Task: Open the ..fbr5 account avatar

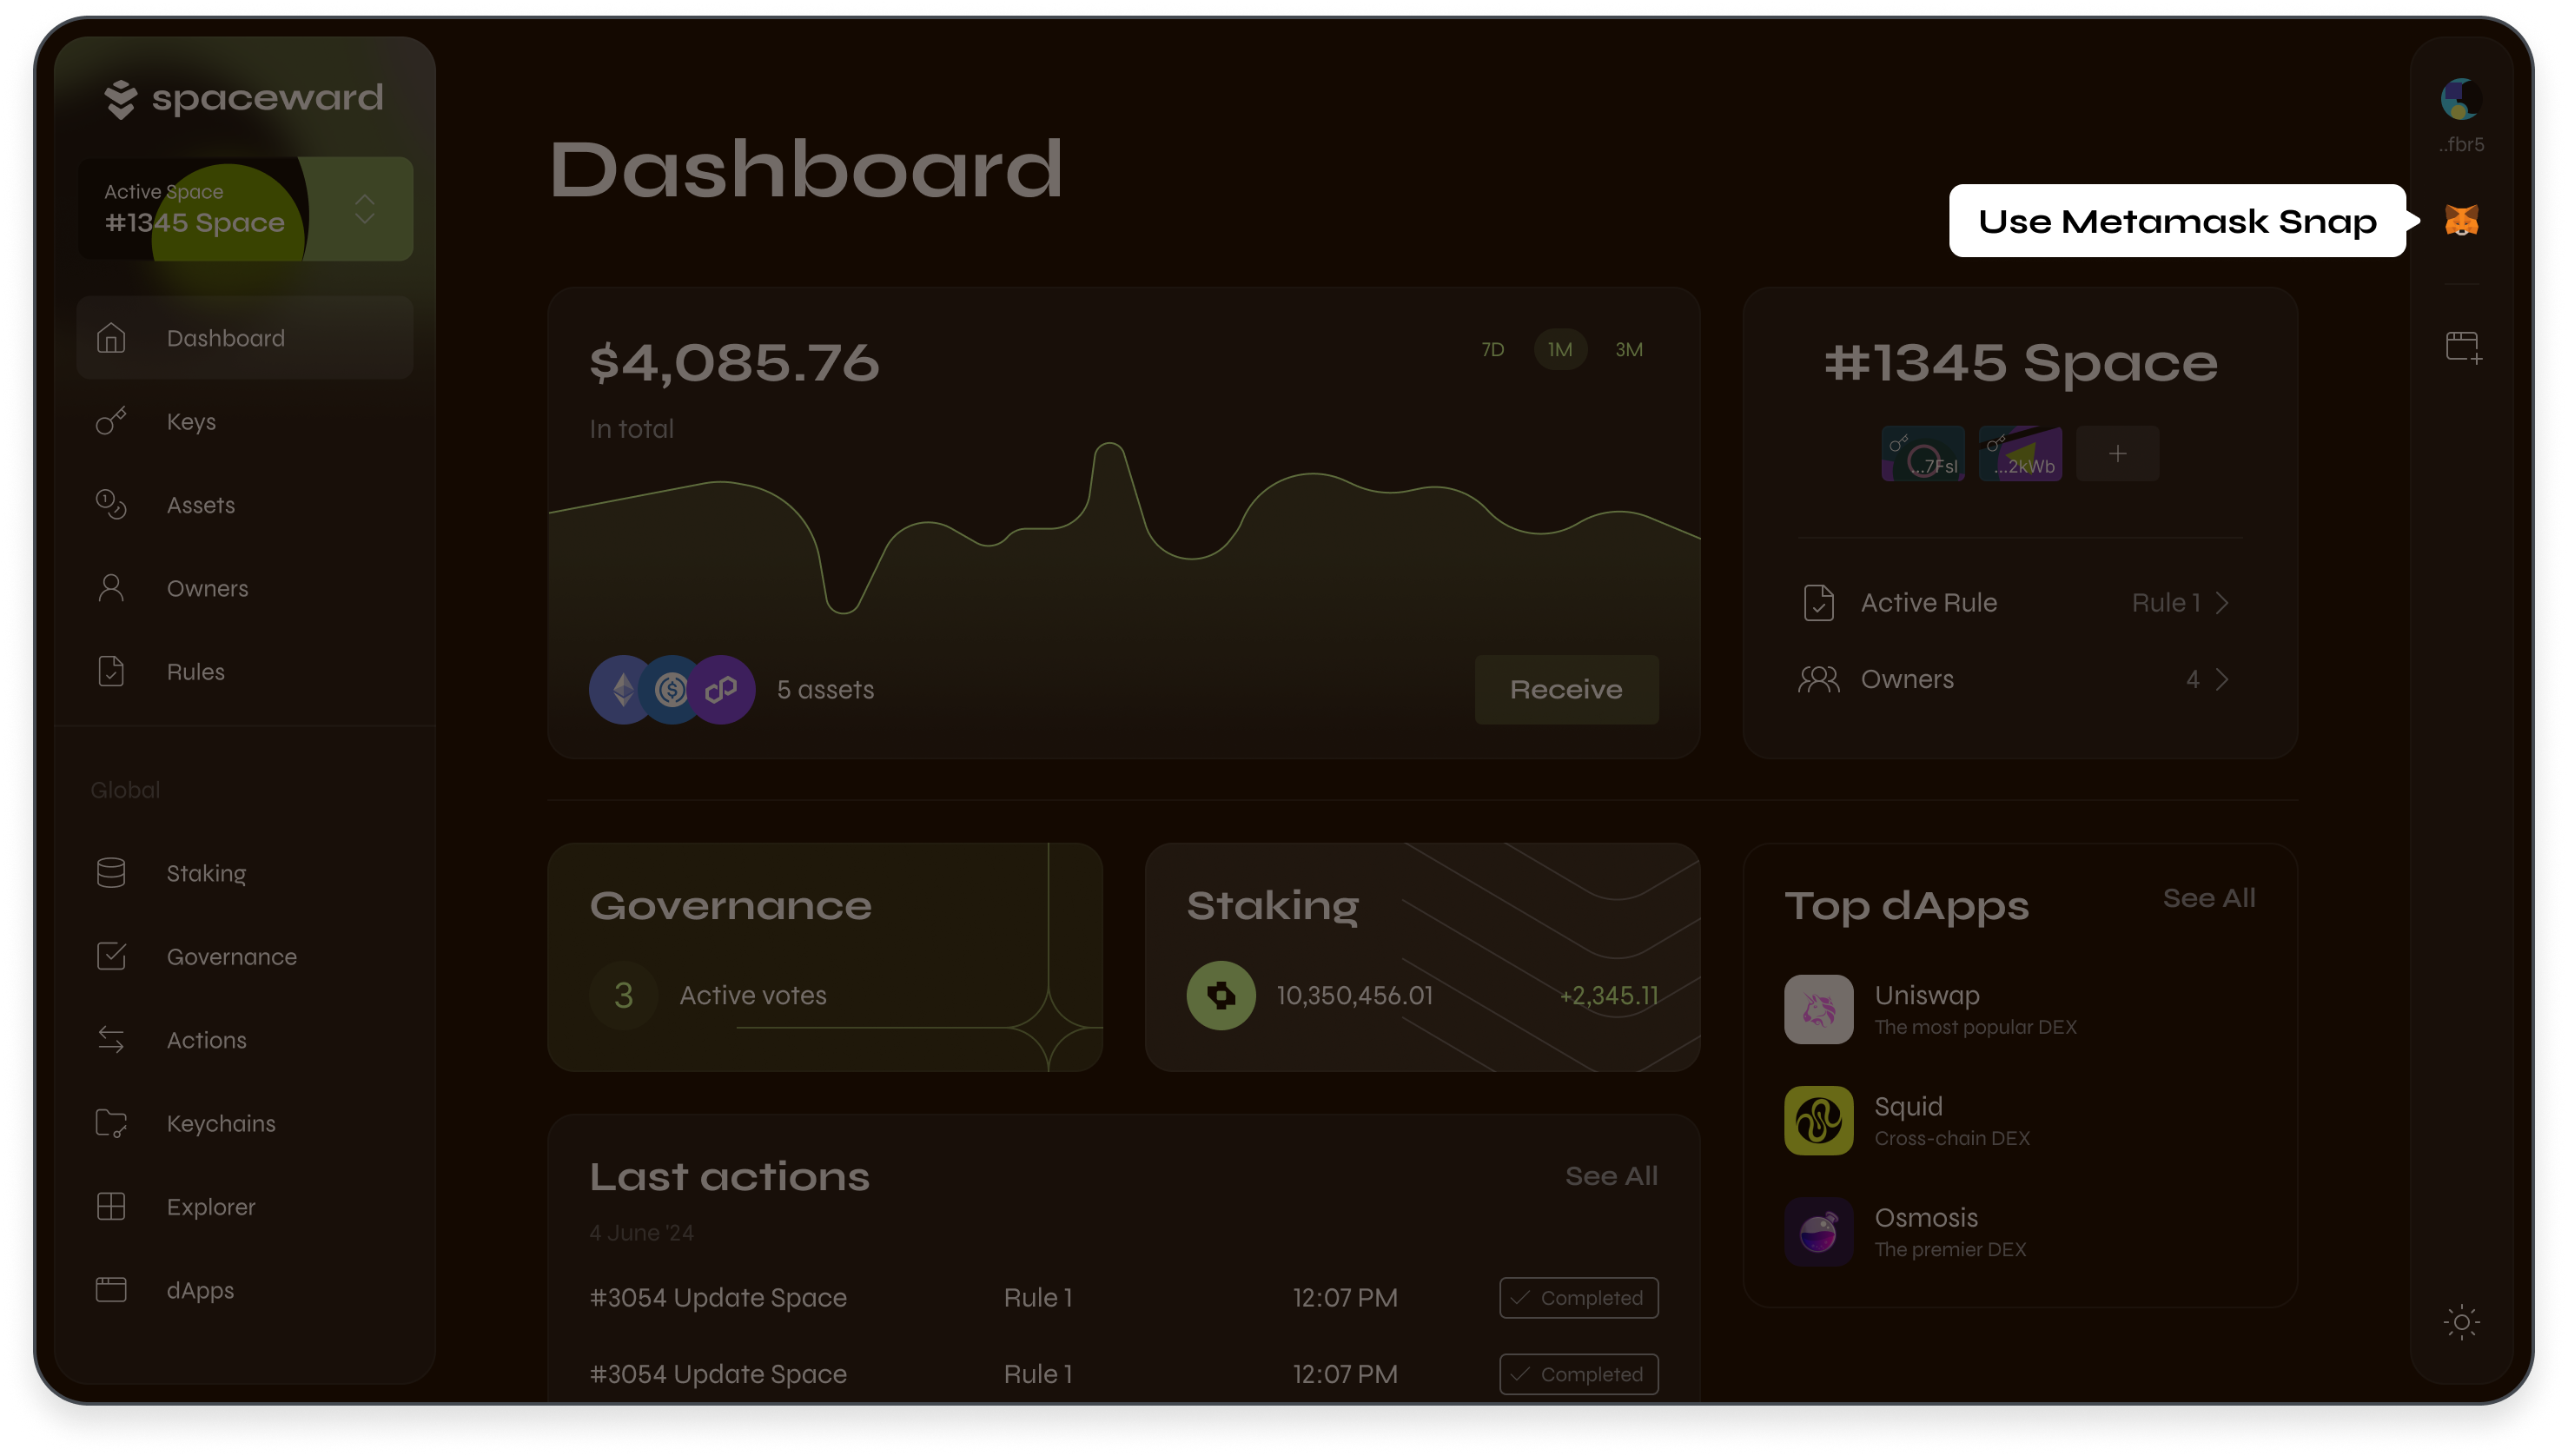Action: coord(2460,100)
